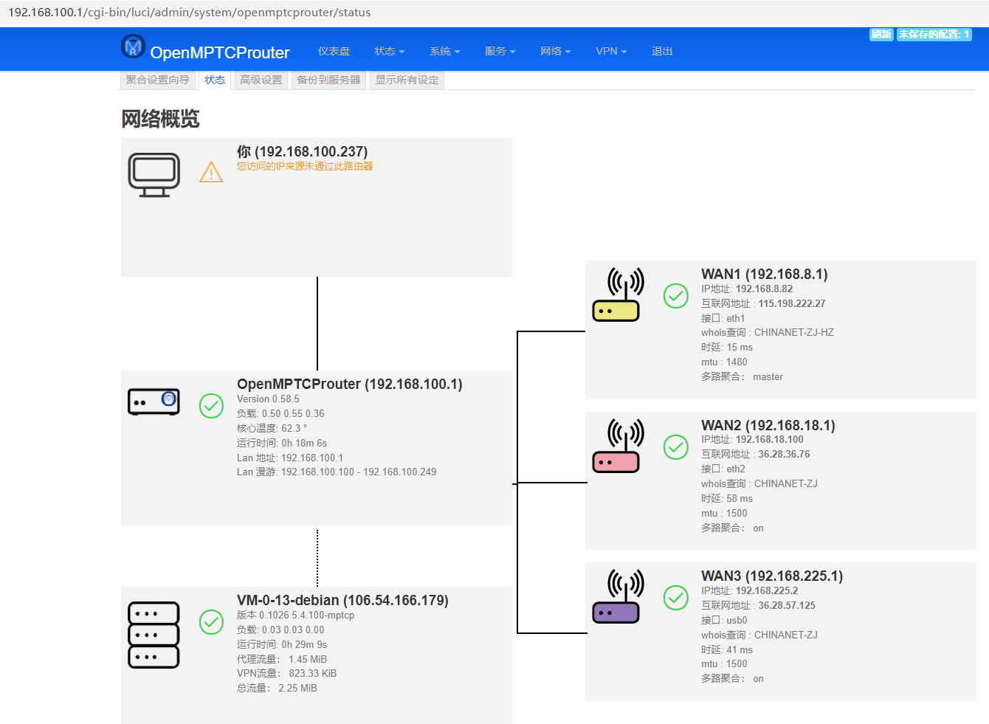Click the 代理流量 1.45 MiB line
Viewport: 989px width, 724px height.
pos(282,659)
